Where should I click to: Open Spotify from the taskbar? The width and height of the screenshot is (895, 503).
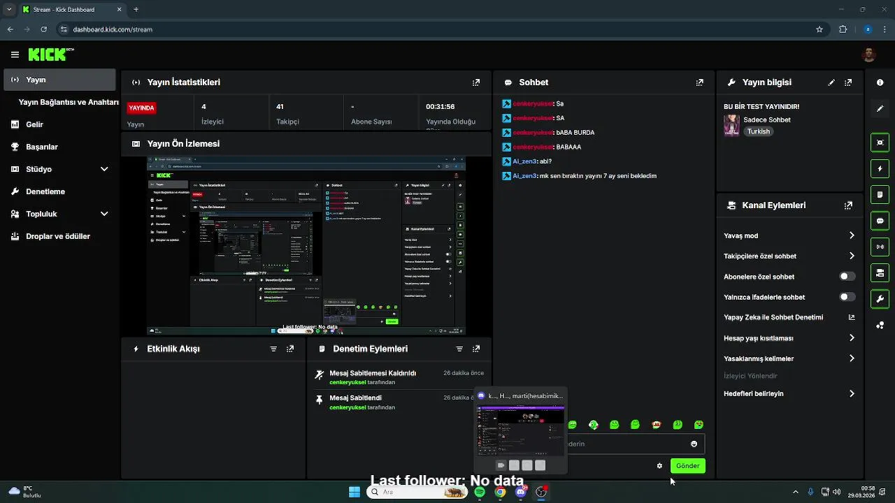[x=480, y=492]
